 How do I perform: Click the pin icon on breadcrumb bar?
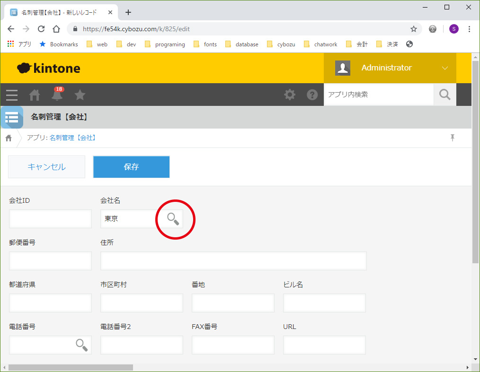(x=453, y=138)
